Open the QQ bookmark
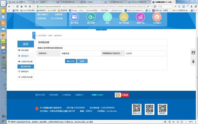This screenshot has height=124, width=198. [148, 10]
